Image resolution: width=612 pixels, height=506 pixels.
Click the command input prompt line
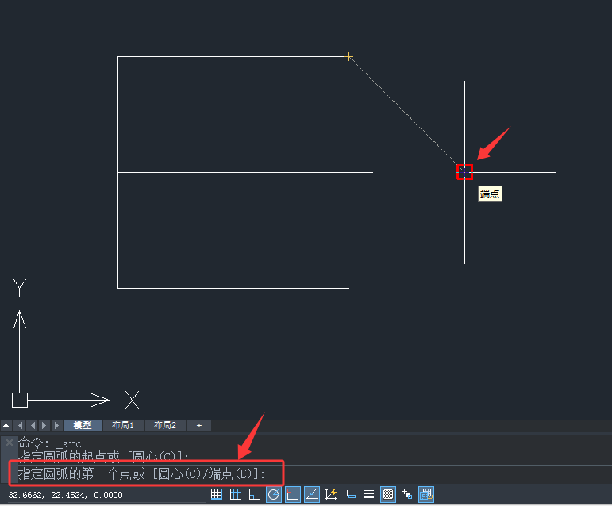point(142,474)
